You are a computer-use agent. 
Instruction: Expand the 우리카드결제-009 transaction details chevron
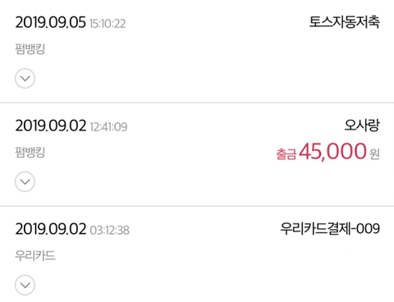click(25, 285)
